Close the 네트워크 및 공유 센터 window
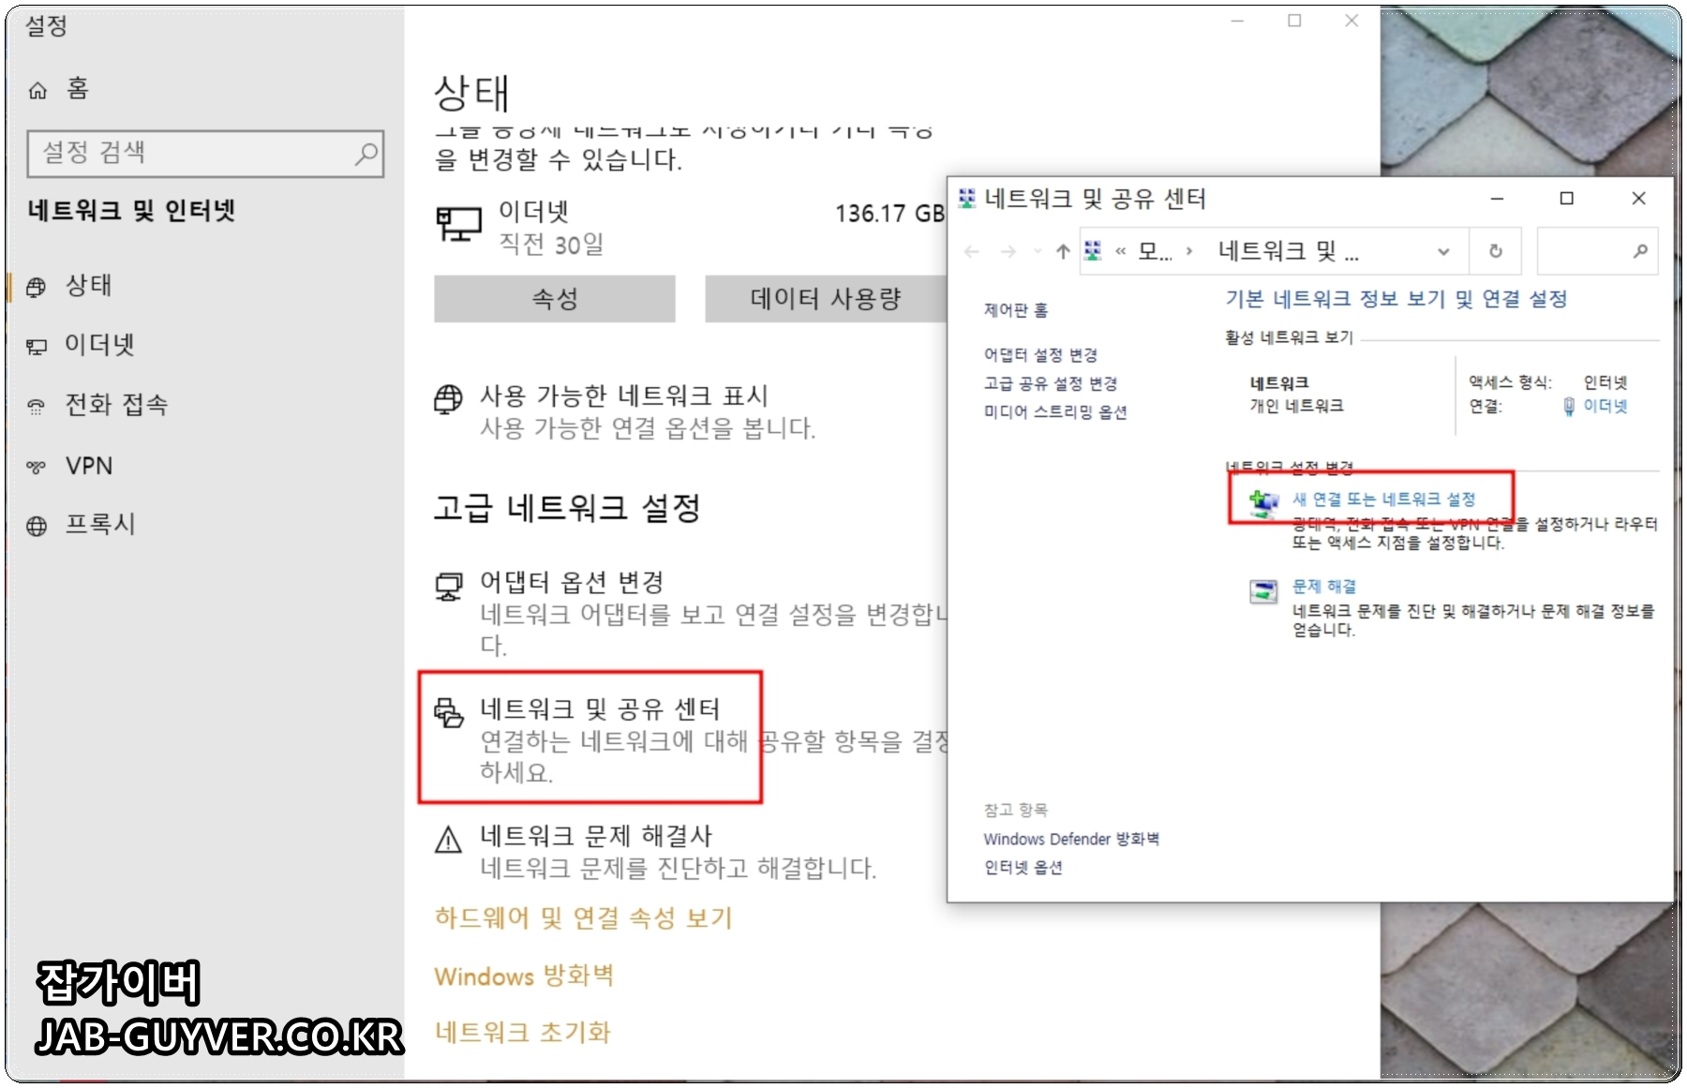This screenshot has width=1687, height=1088. [x=1638, y=199]
